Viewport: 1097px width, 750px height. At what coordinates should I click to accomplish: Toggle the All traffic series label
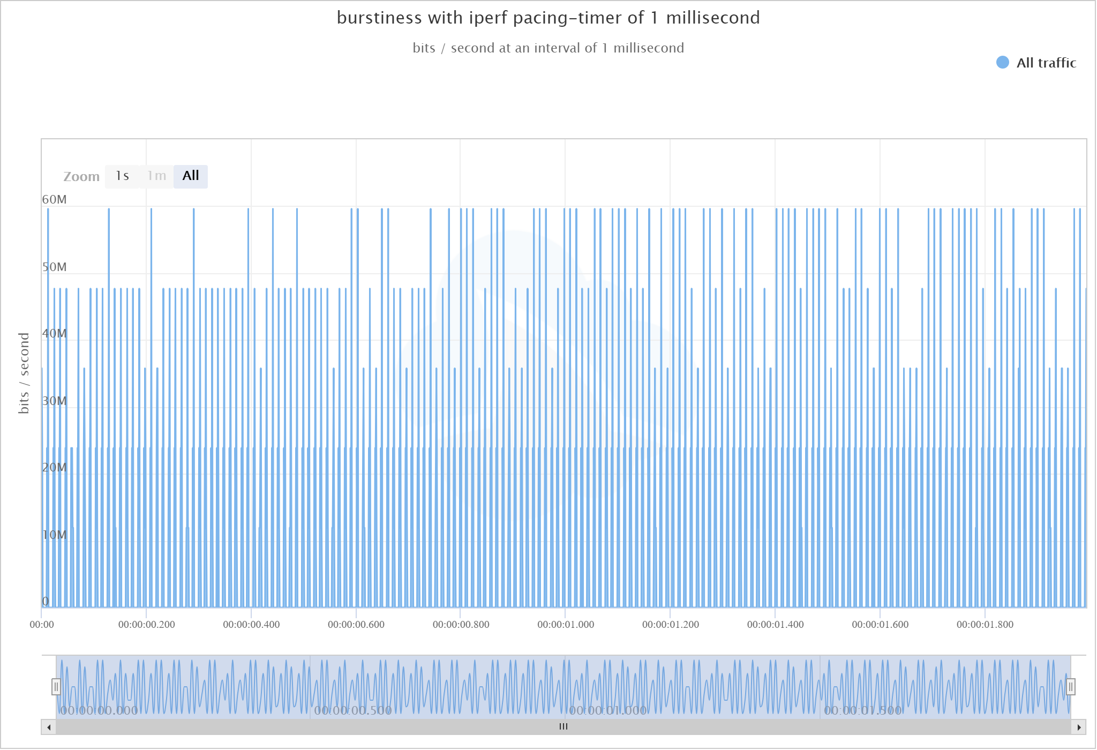[x=1046, y=63]
